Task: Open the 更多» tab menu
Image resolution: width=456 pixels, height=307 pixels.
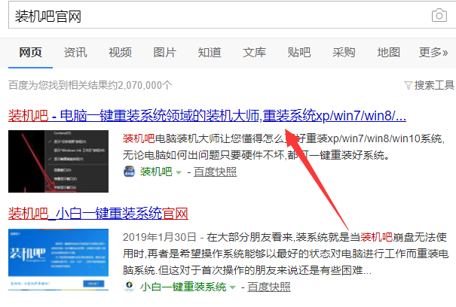Action: click(x=433, y=53)
